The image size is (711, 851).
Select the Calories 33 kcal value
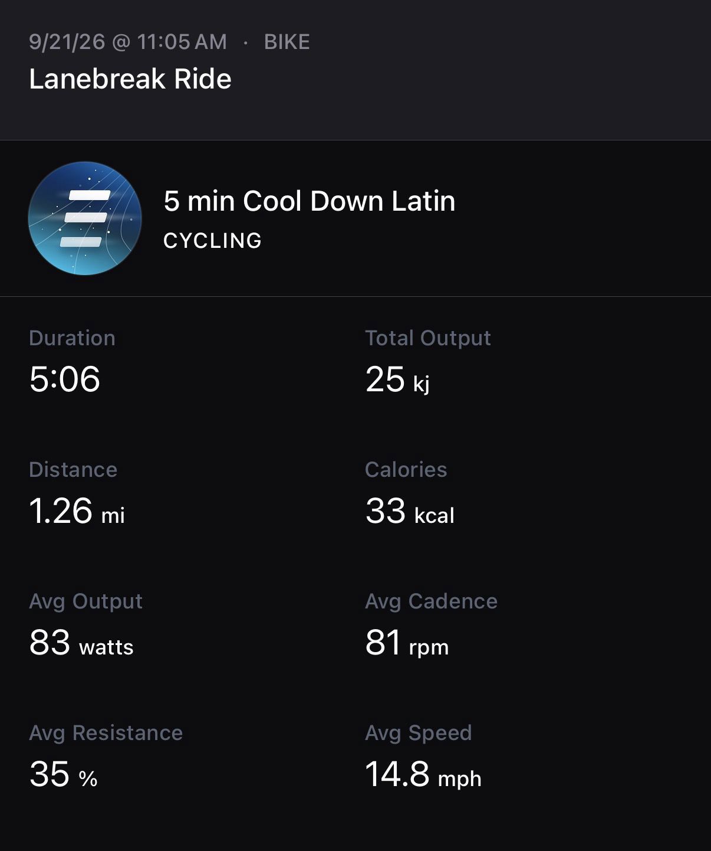pyautogui.click(x=410, y=511)
